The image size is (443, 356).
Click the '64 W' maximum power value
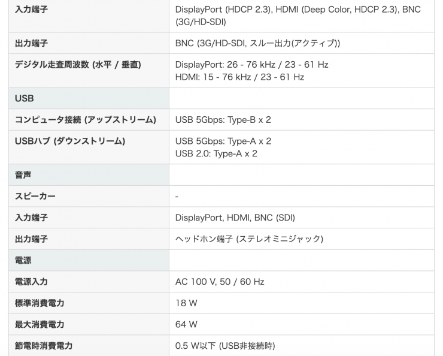[x=186, y=324]
